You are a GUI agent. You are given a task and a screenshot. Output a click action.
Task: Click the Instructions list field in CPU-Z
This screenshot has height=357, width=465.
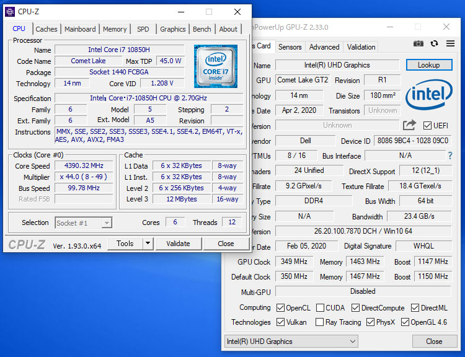[149, 136]
